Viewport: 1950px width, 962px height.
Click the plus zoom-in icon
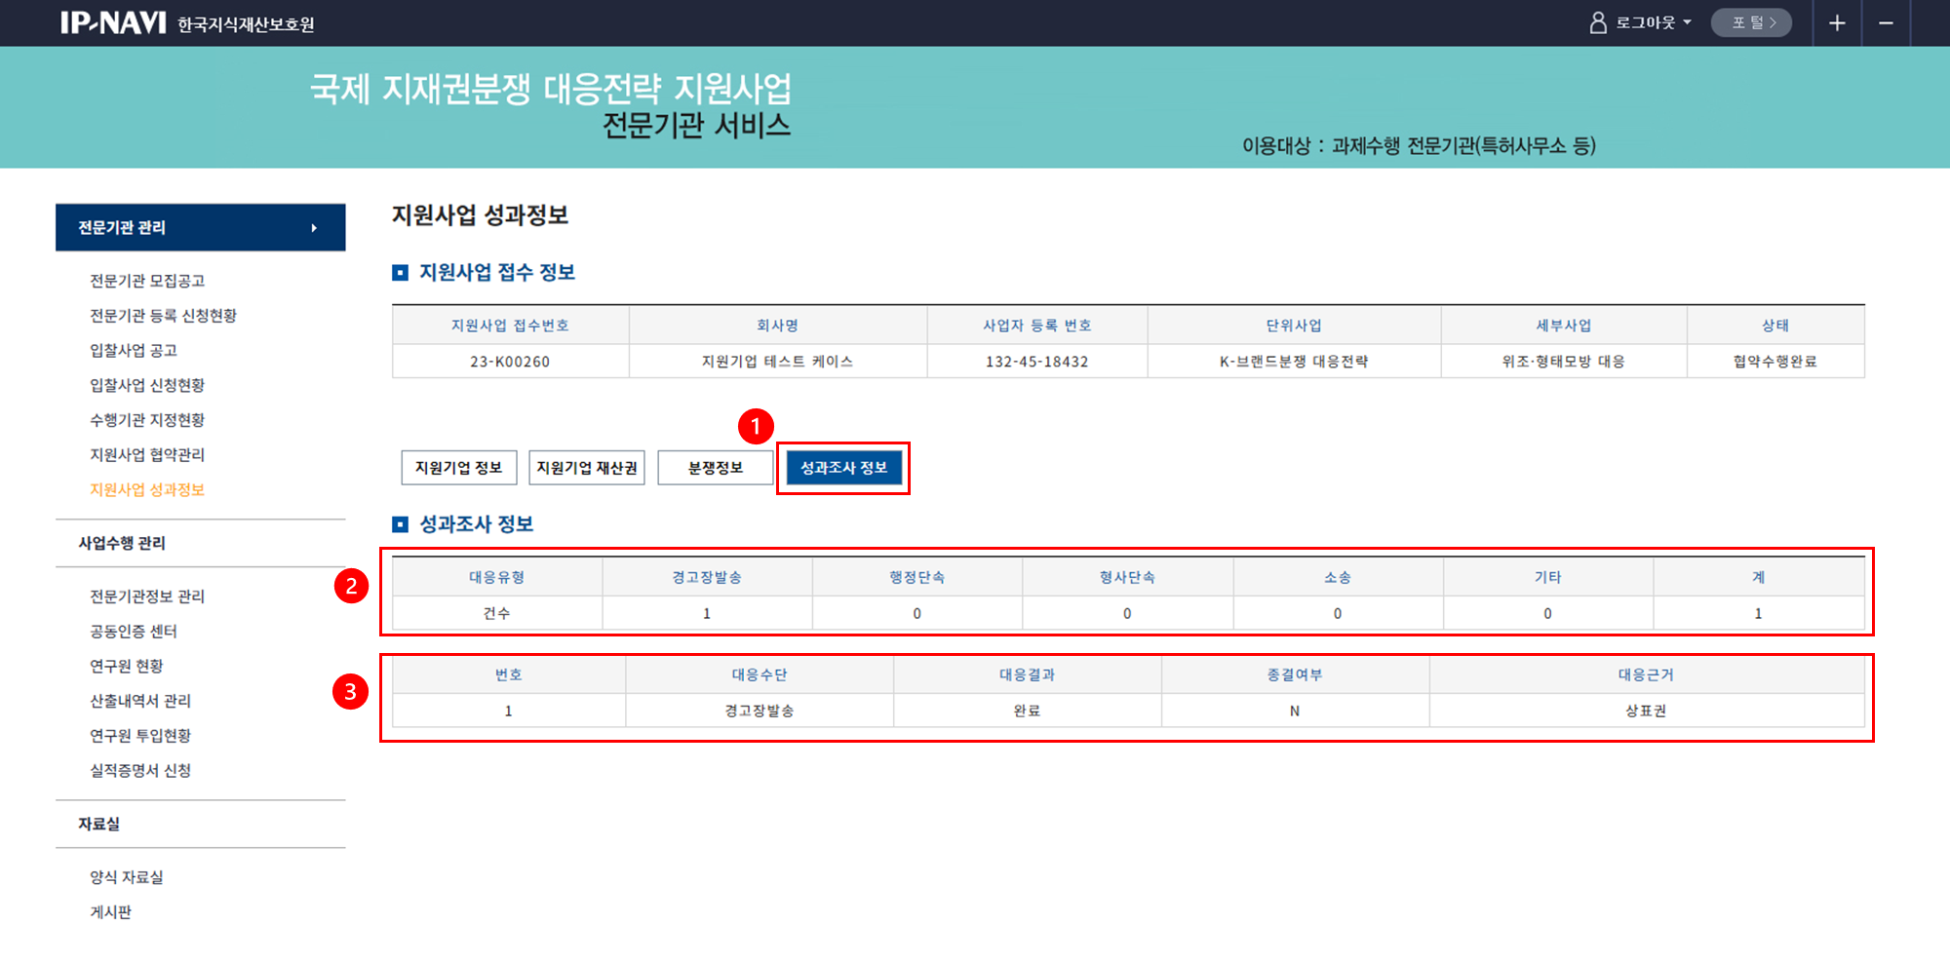pyautogui.click(x=1837, y=22)
